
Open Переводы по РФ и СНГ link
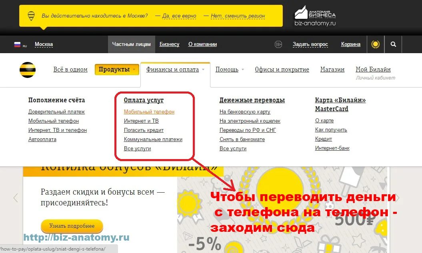coord(248,130)
